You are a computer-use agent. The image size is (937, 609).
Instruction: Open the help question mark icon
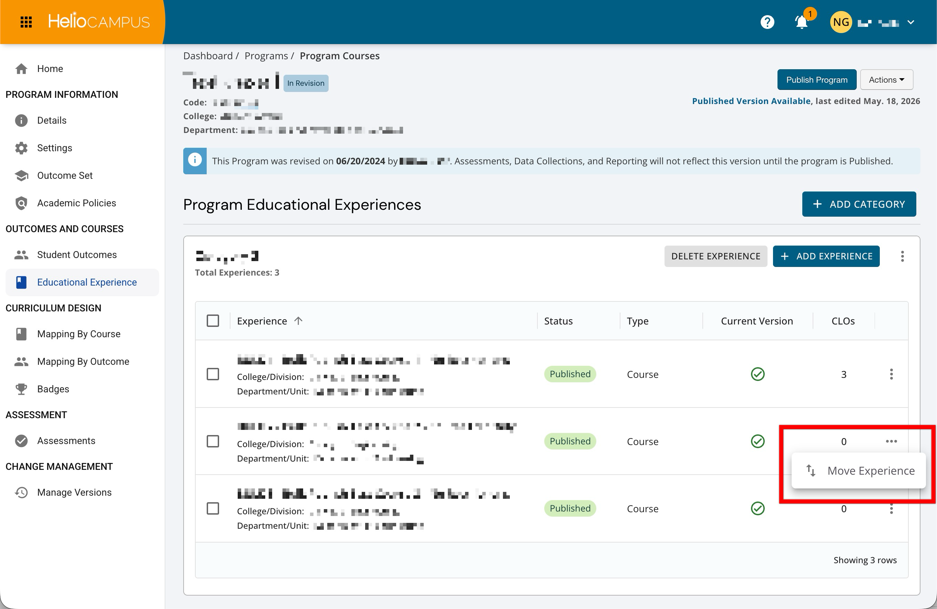767,22
